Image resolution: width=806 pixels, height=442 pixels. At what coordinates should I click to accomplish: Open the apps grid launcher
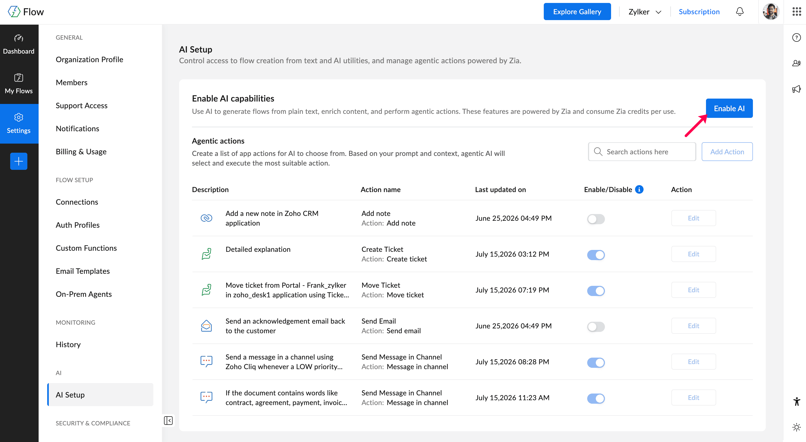[x=797, y=12]
